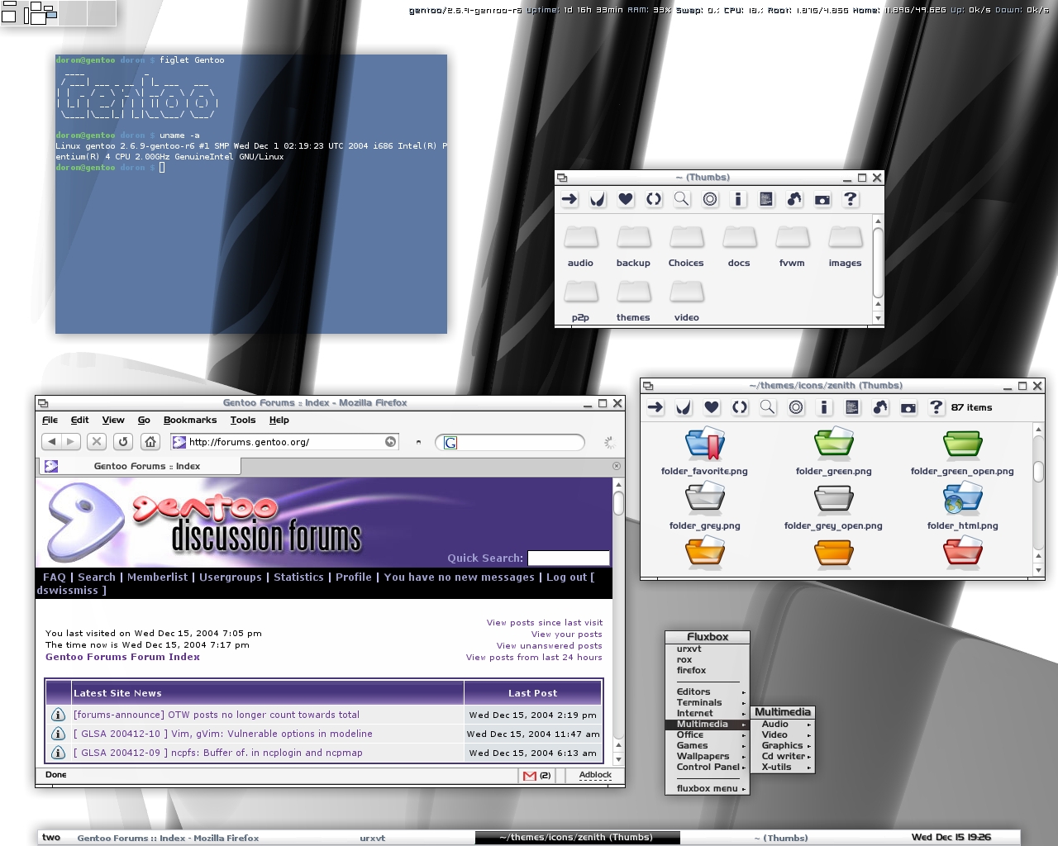1058x846 pixels.
Task: Click the go arrow in the Firefox URL bar
Action: 390,442
